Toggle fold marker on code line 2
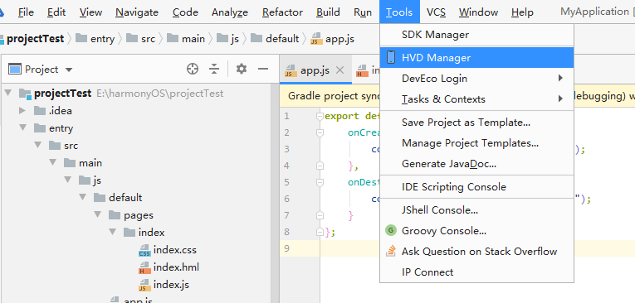The height and width of the screenshot is (303, 635). pos(320,132)
